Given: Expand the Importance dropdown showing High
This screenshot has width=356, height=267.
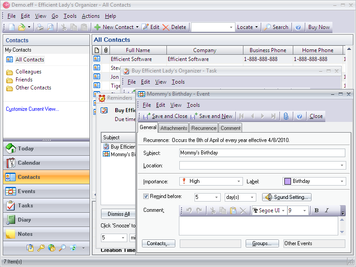Looking at the screenshot, I should coord(239,181).
